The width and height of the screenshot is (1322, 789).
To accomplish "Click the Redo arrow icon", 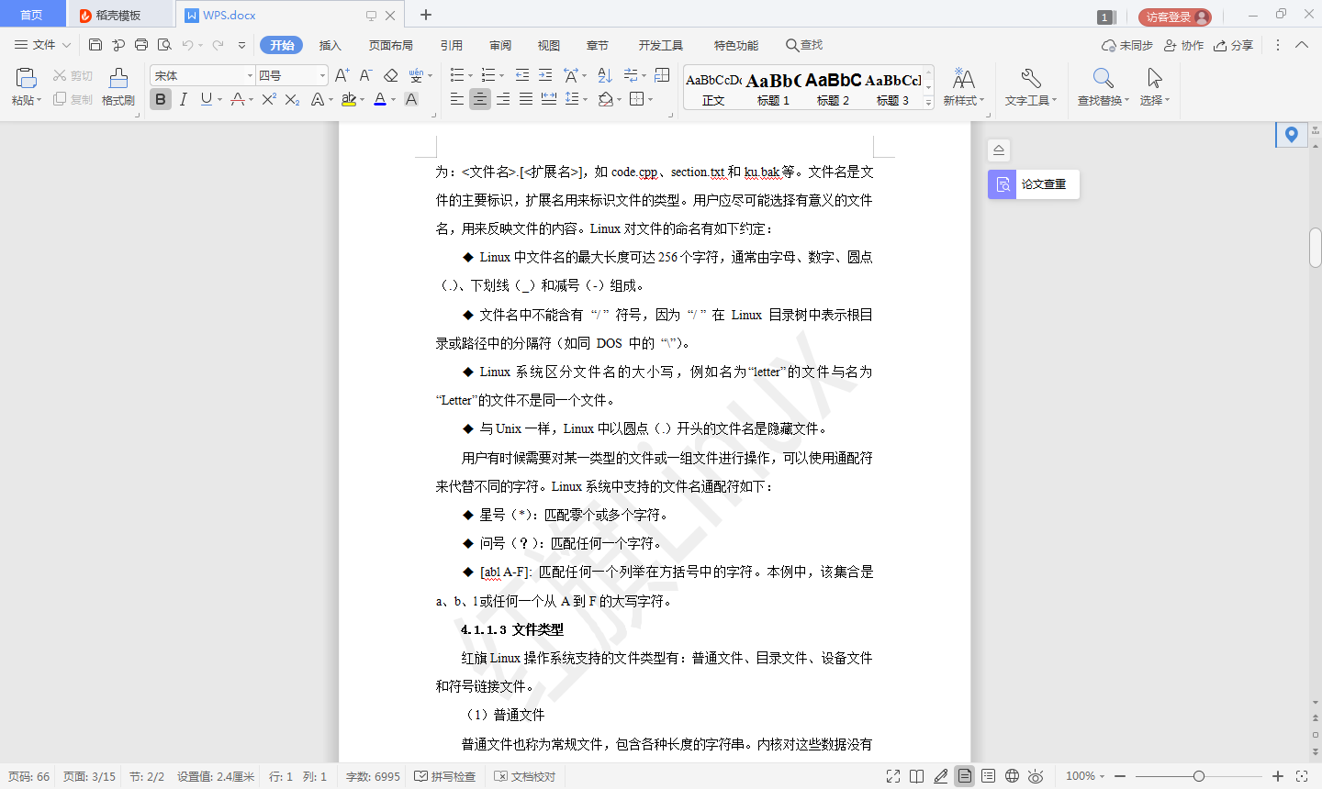I will 218,45.
